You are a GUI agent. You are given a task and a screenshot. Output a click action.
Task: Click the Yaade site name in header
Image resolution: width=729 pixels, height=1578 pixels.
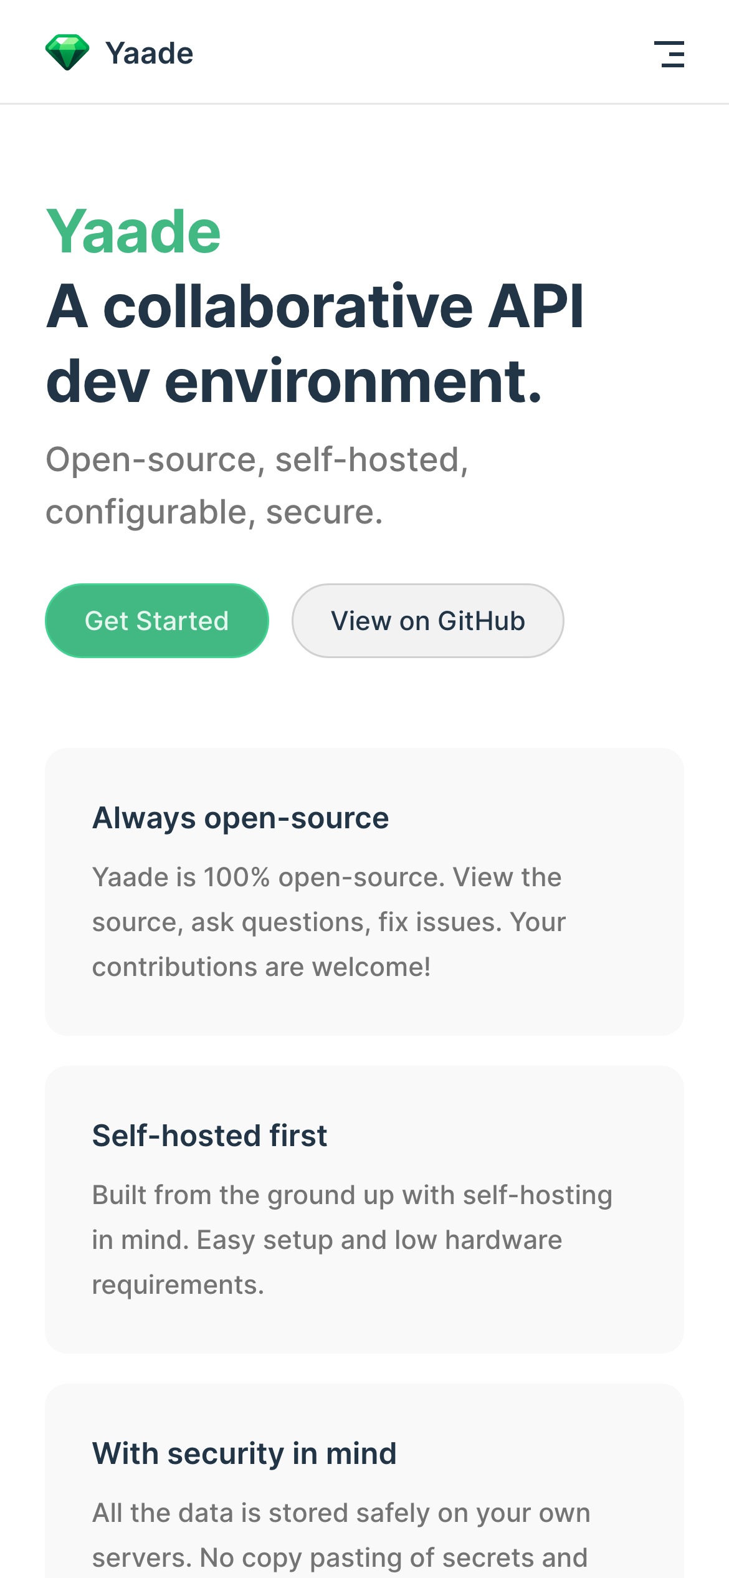pos(150,54)
